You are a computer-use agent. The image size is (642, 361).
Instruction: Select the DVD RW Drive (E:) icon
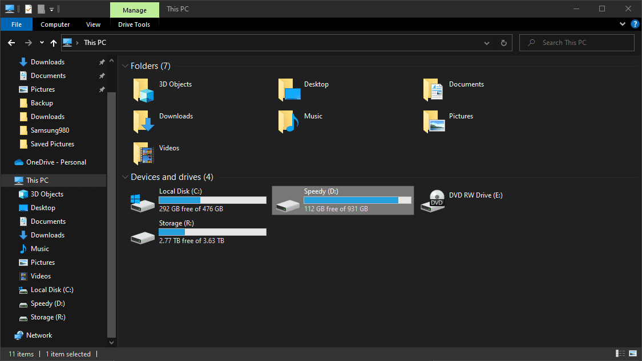(433, 200)
